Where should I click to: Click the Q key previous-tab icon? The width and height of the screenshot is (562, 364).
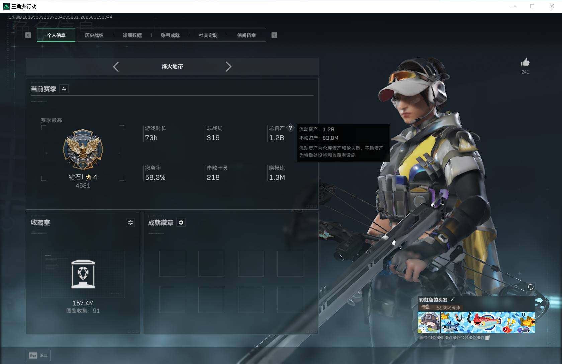[x=28, y=35]
